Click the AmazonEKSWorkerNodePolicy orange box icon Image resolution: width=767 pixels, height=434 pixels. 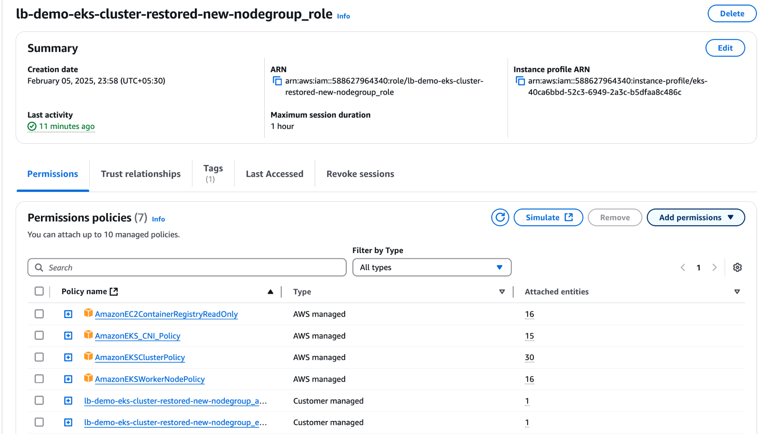point(88,378)
